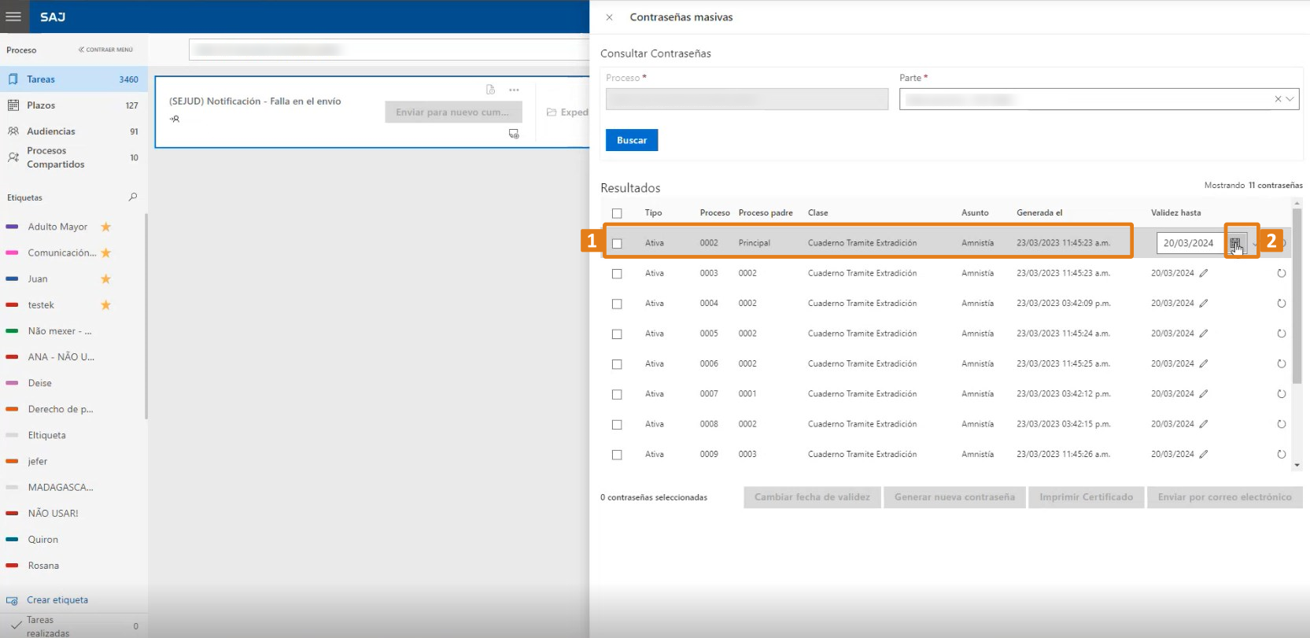Open Audiencias in the sidebar
Image resolution: width=1310 pixels, height=638 pixels.
click(73, 131)
